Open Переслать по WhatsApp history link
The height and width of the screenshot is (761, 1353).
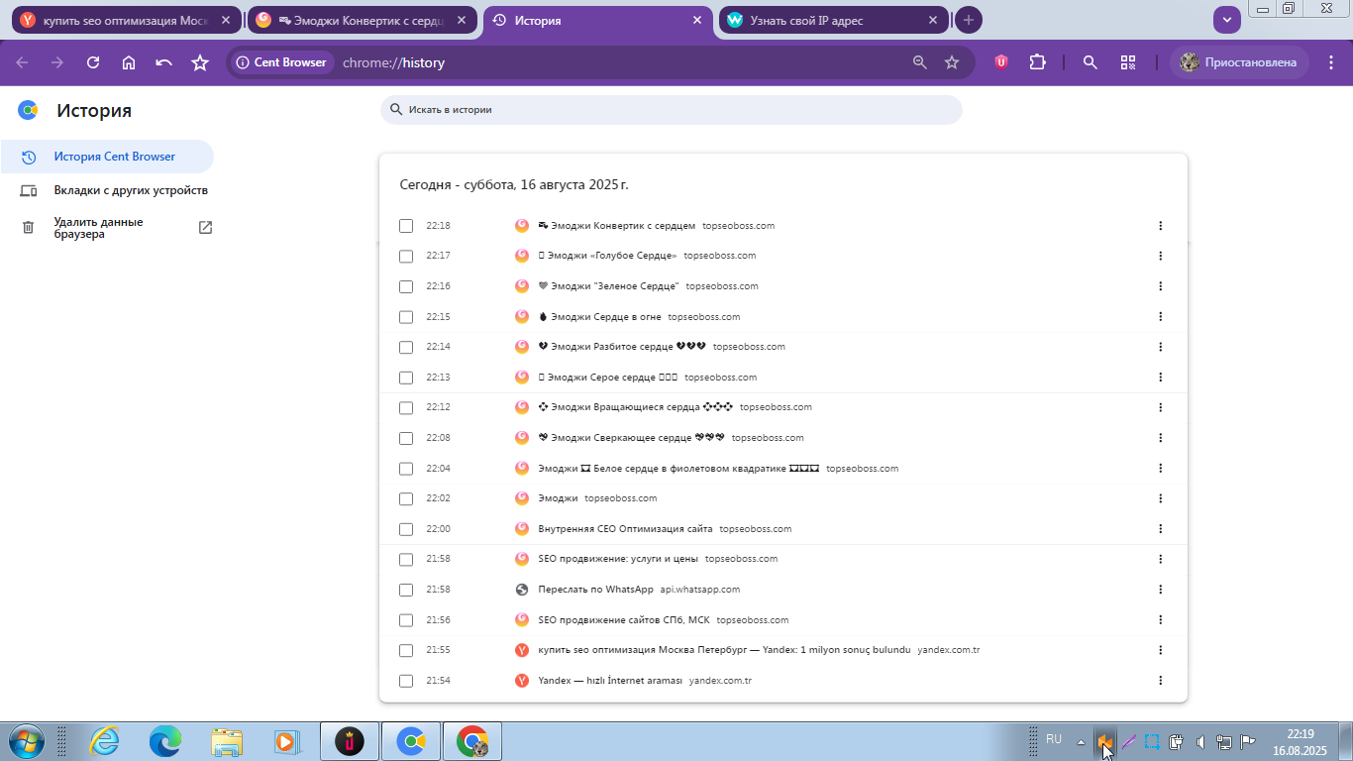(x=595, y=590)
